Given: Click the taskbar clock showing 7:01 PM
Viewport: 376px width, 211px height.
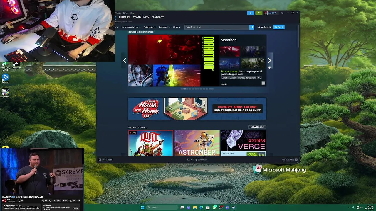Looking at the screenshot, I should [370, 207].
